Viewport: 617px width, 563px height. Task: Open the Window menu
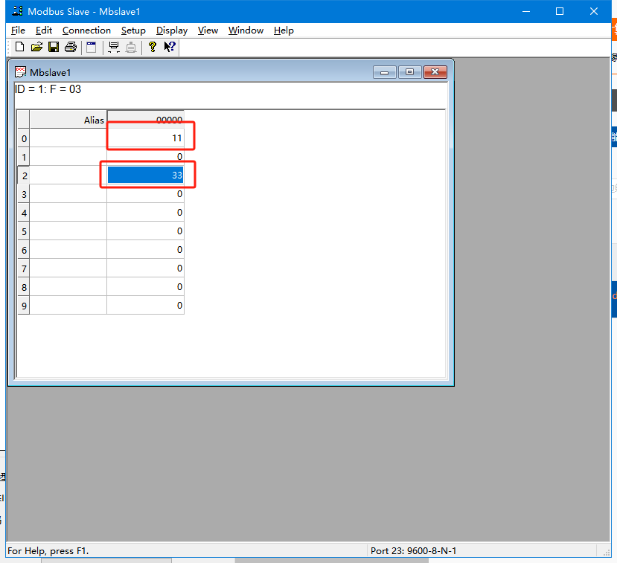point(246,30)
